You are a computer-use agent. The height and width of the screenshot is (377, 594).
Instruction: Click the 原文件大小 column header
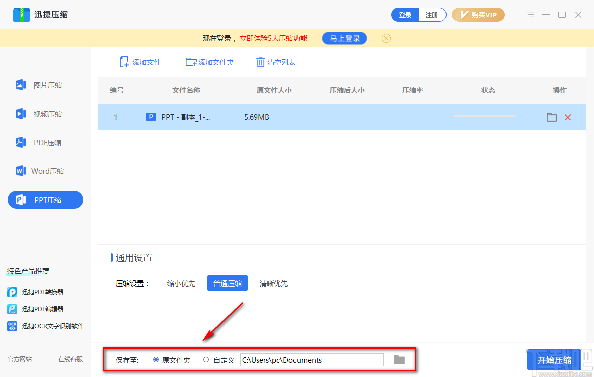[274, 91]
